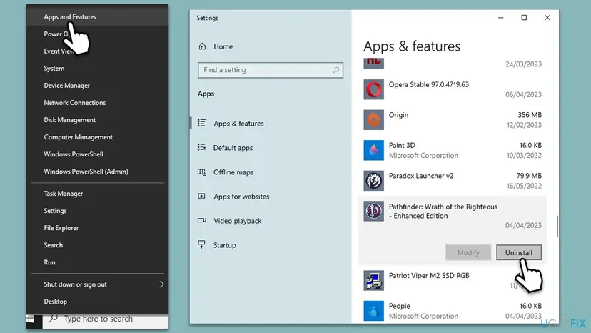591x333 pixels.
Task: Click the Apps & features sidebar icon
Action: coord(202,123)
